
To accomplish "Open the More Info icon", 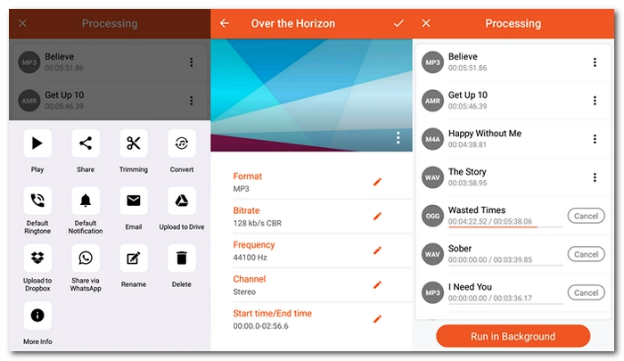I will tap(37, 316).
